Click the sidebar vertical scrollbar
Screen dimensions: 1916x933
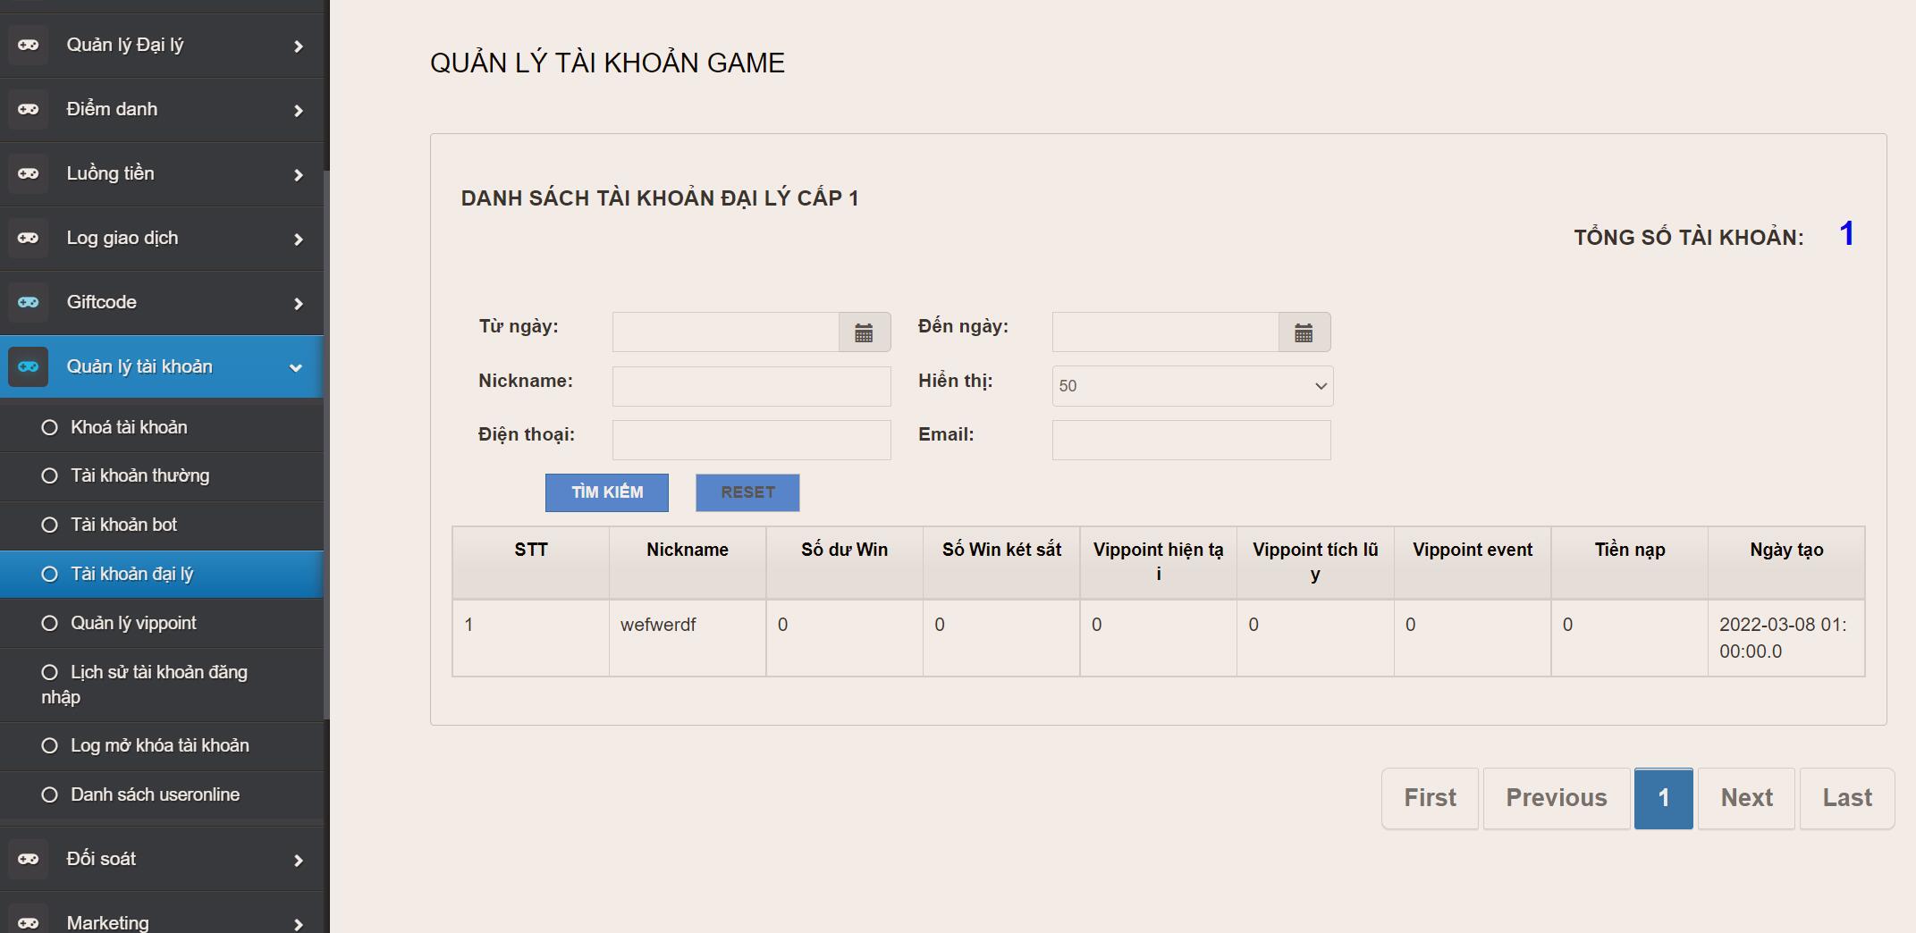326,443
